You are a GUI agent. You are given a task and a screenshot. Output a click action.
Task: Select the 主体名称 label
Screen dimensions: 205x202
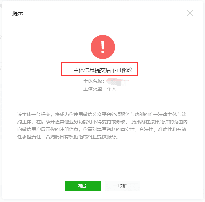93,81
